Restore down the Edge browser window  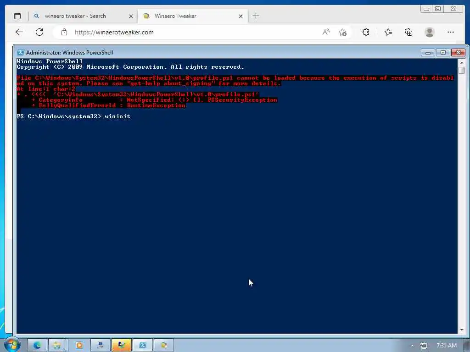(438, 9)
